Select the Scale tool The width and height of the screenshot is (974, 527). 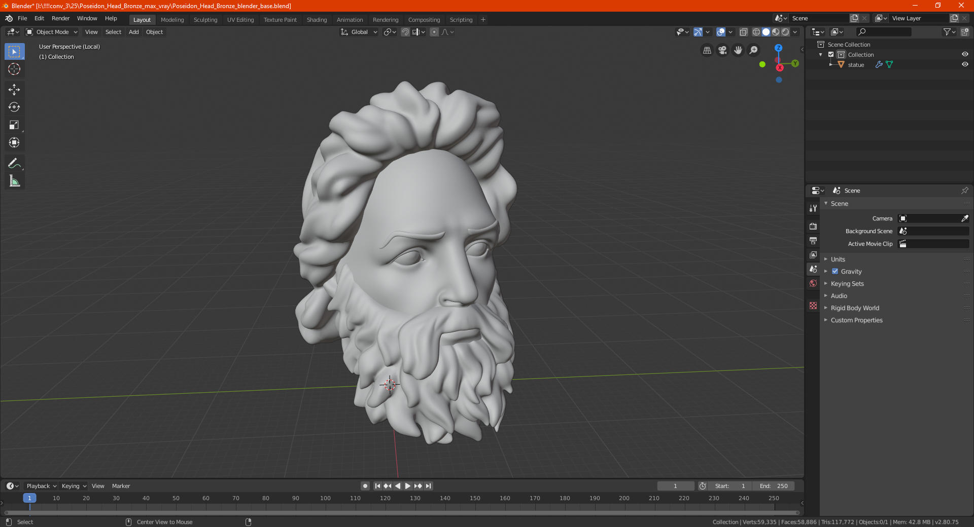click(x=14, y=125)
